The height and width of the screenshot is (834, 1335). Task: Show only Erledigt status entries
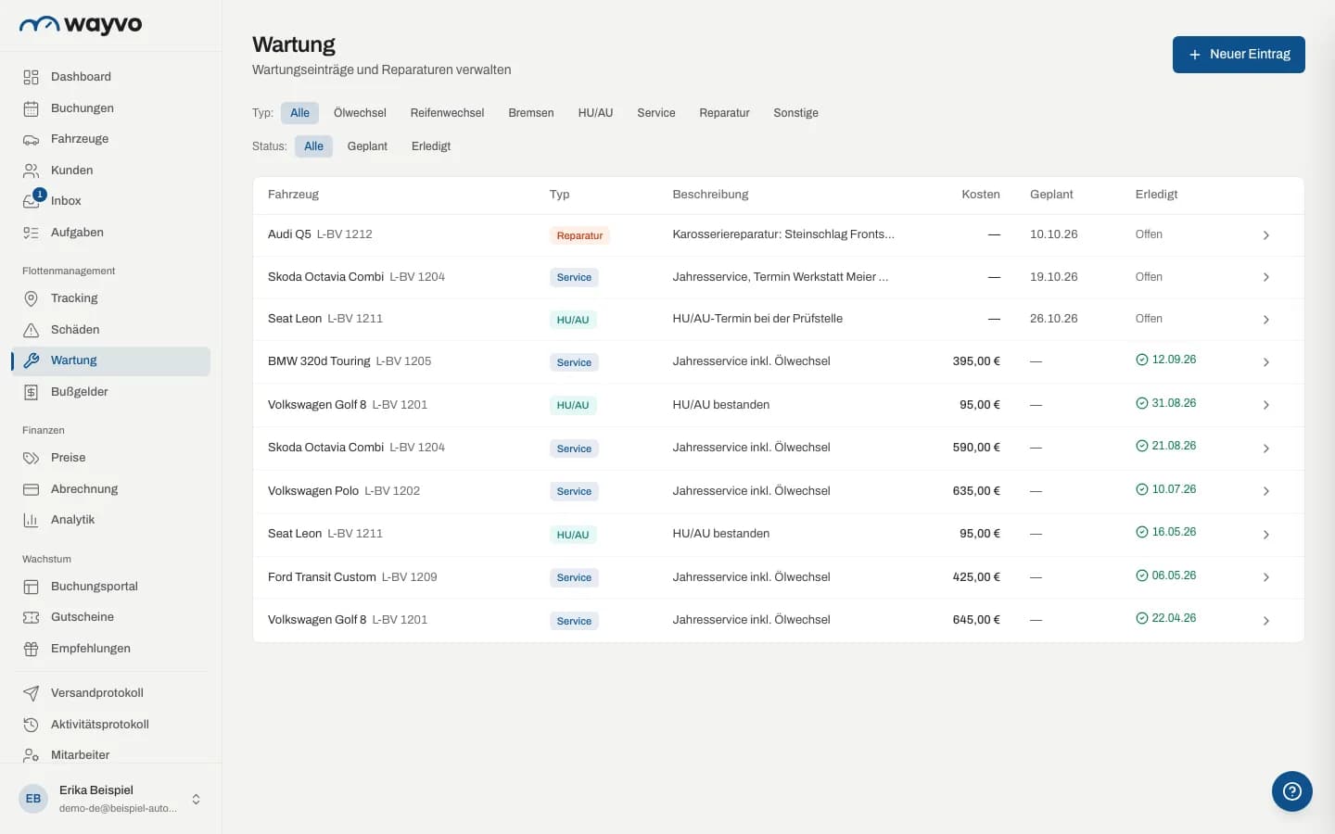point(431,146)
